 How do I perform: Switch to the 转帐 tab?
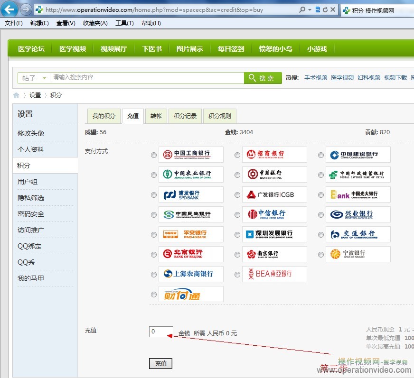tap(156, 116)
